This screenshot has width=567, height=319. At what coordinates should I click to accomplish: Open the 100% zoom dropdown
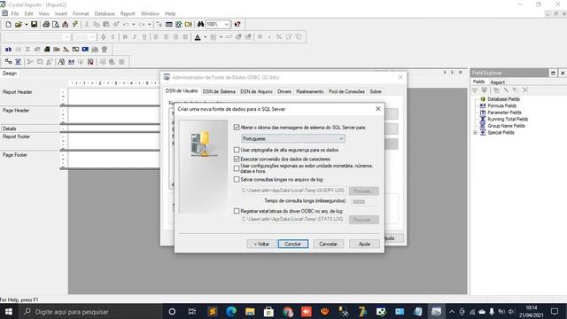[227, 24]
